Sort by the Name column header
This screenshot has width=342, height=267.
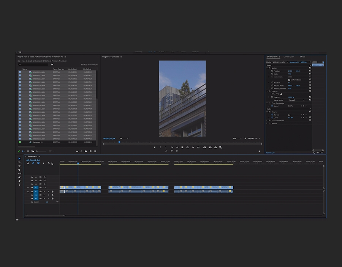(25, 69)
